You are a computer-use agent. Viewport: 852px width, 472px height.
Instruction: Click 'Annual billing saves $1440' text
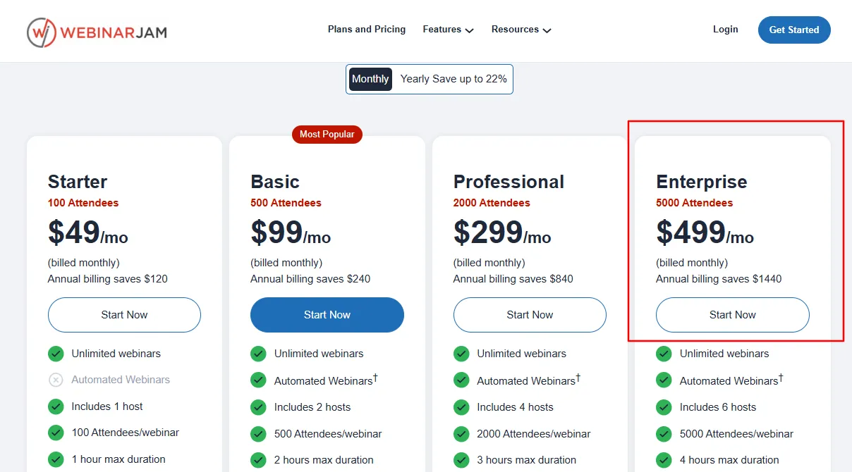coord(719,279)
